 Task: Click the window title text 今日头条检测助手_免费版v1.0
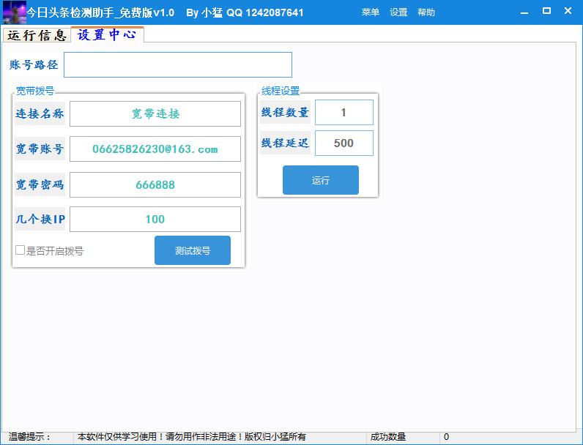(100, 12)
